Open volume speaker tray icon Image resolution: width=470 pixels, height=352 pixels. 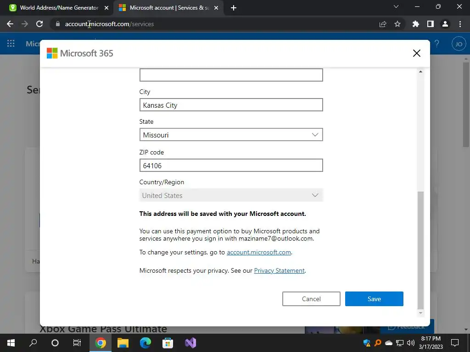411,343
